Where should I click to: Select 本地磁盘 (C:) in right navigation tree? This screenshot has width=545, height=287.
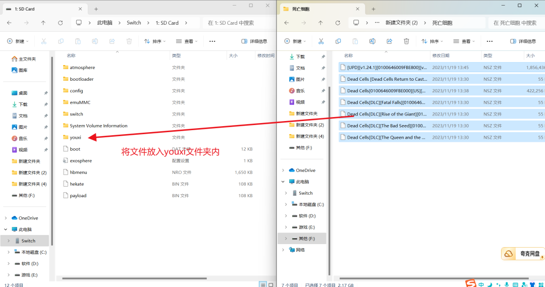[x=308, y=205]
